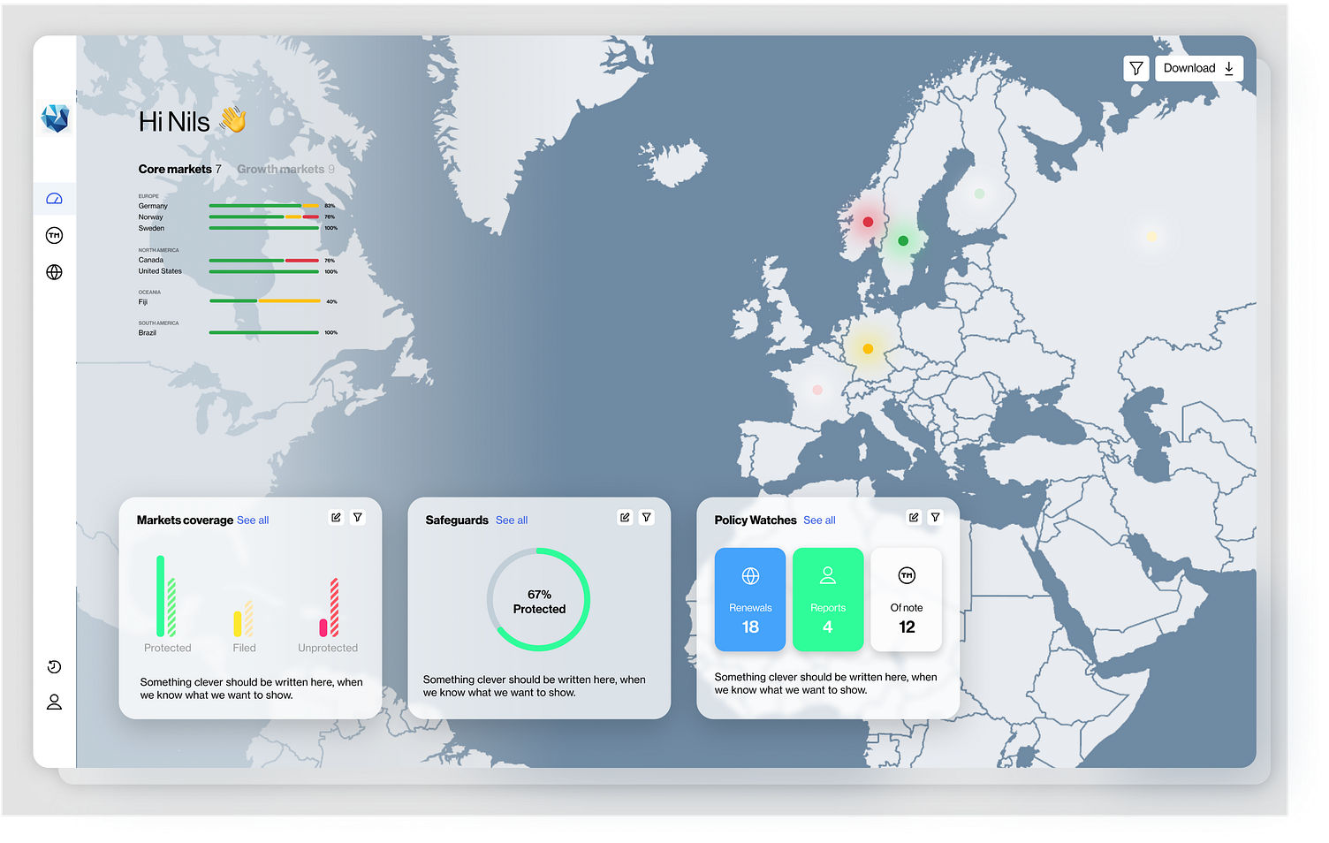
Task: Click the filter icon on the Safeguards card
Action: pyautogui.click(x=646, y=517)
